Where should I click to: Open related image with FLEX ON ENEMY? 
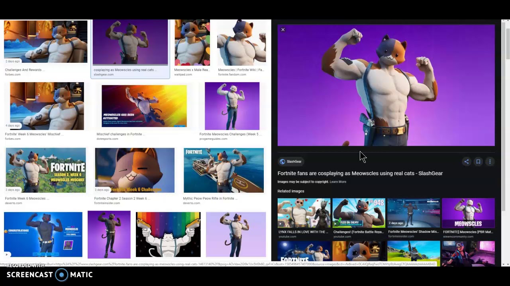pyautogui.click(x=359, y=213)
